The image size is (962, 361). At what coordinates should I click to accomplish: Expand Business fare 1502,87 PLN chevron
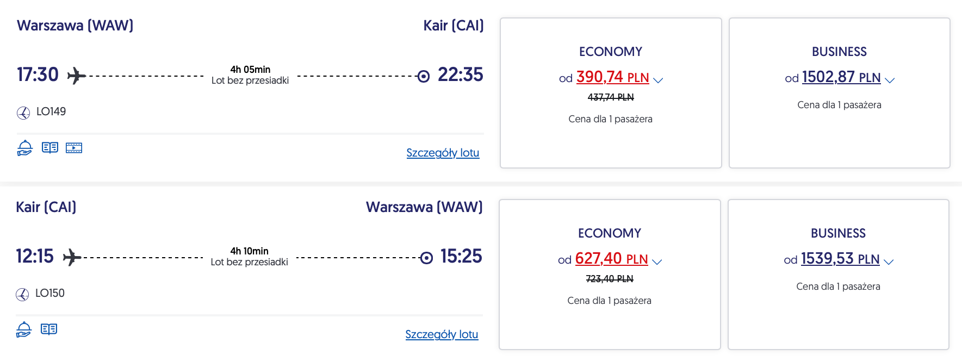(890, 80)
